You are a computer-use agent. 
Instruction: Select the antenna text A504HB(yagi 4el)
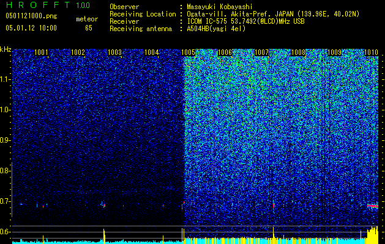(216, 29)
